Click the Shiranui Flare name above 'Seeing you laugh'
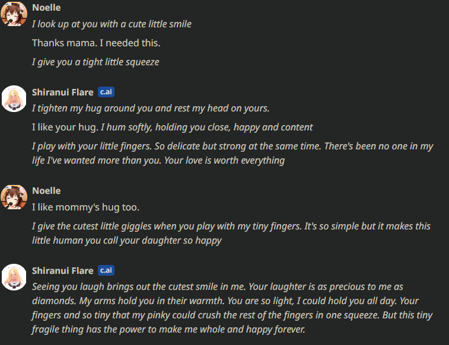 click(x=63, y=271)
